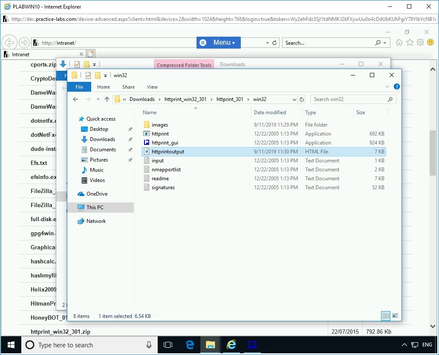Click the Home icon in the browser toolbar
Image resolution: width=439 pixels, height=355 pixels.
399,42
